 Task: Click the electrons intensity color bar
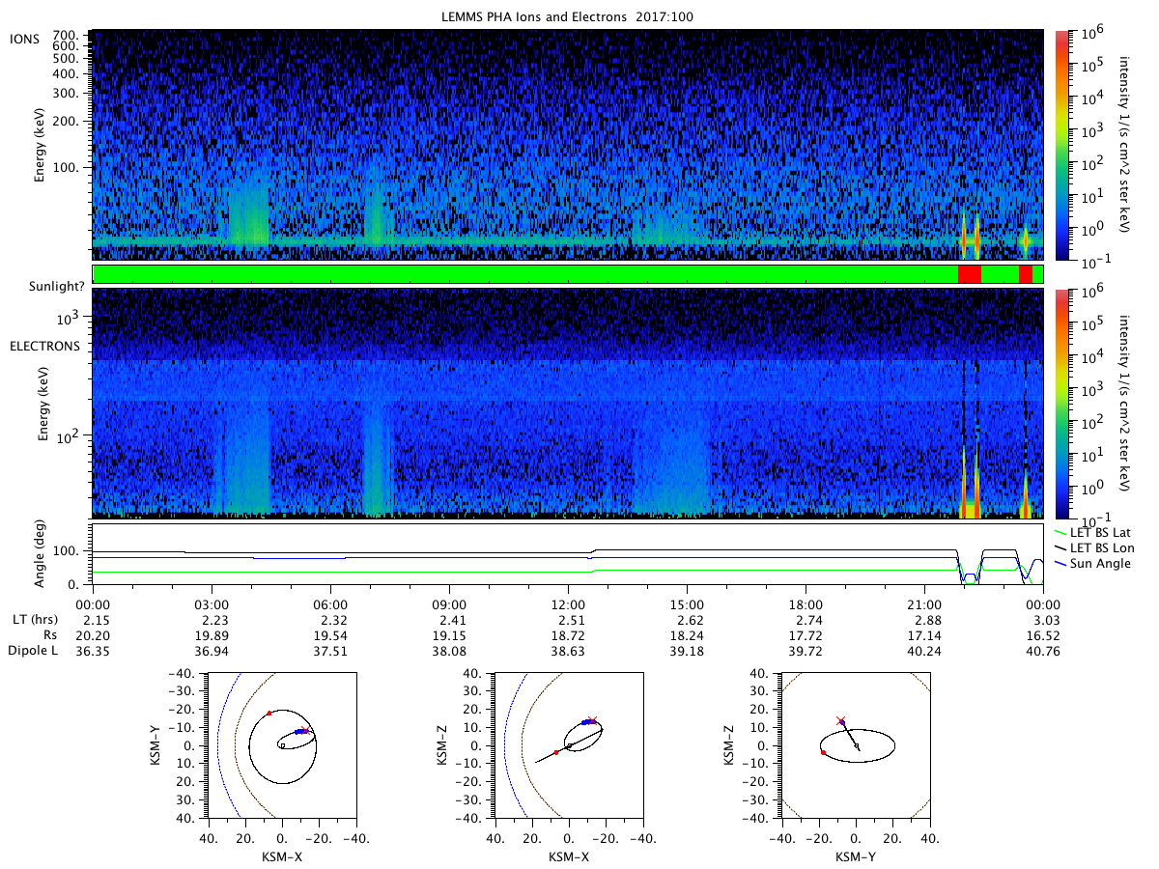point(1062,403)
